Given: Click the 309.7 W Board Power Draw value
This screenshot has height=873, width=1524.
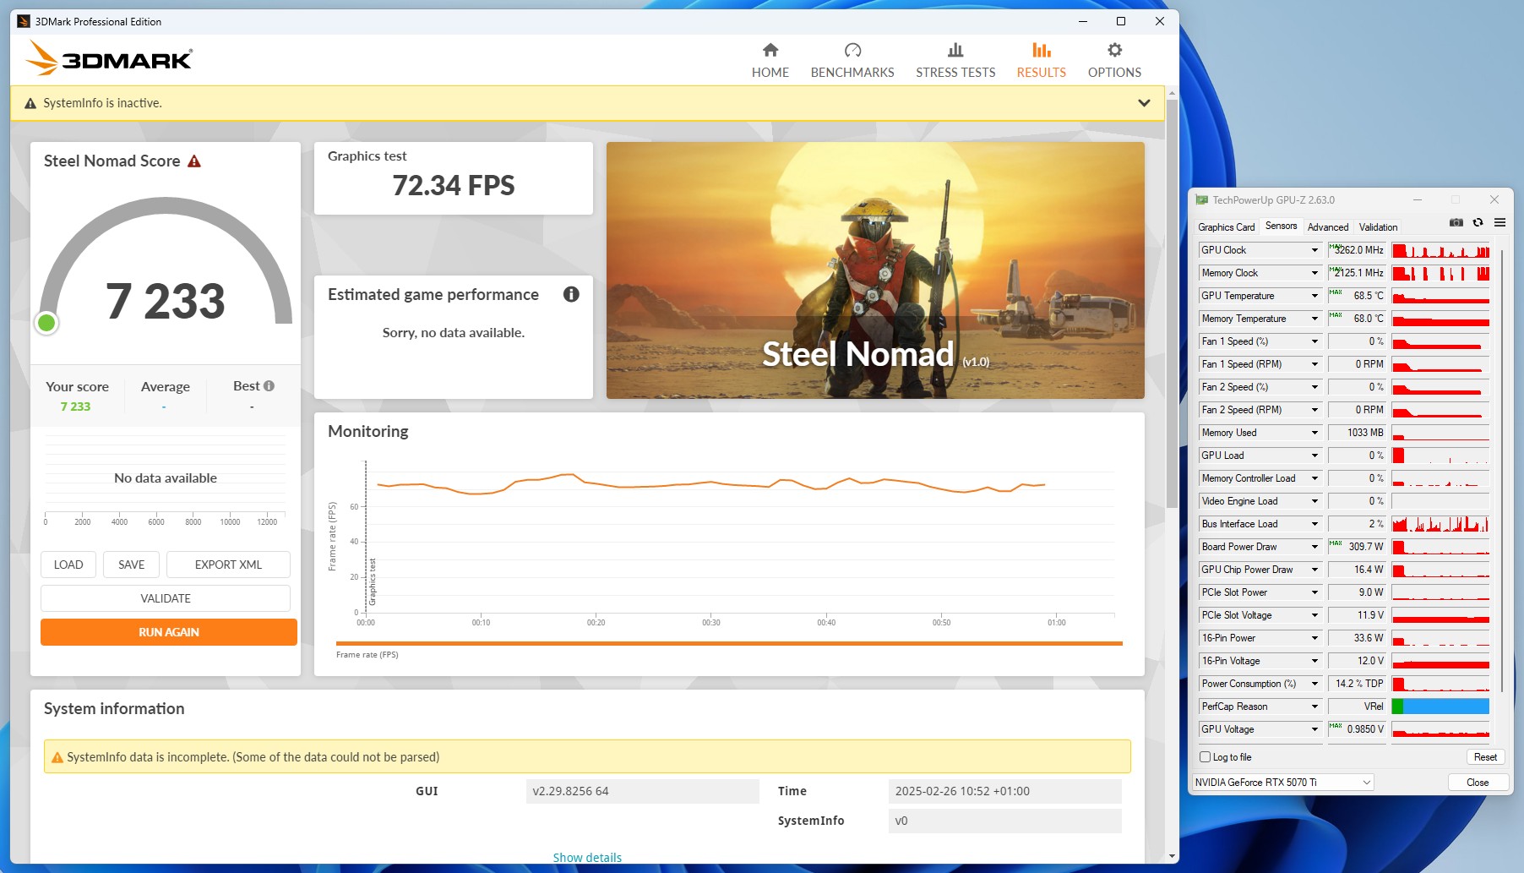Looking at the screenshot, I should click(x=1357, y=547).
